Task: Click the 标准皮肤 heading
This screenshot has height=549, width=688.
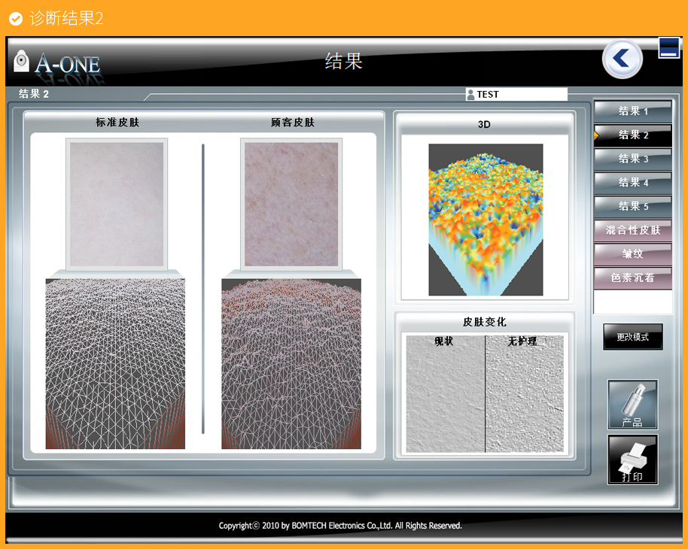Action: pos(117,123)
